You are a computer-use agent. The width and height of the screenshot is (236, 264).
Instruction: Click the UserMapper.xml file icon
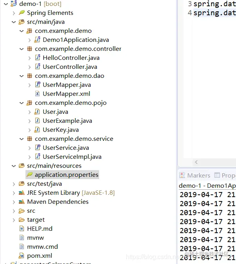pos(37,93)
